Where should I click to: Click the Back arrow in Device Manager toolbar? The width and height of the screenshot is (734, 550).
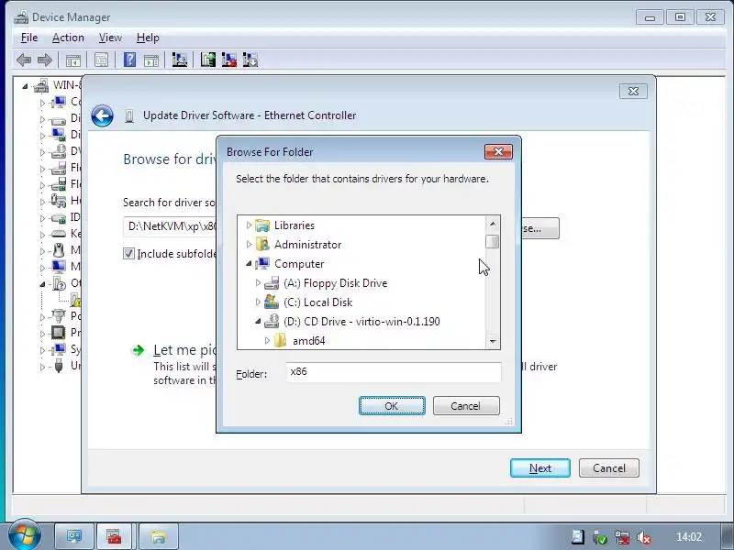[24, 60]
